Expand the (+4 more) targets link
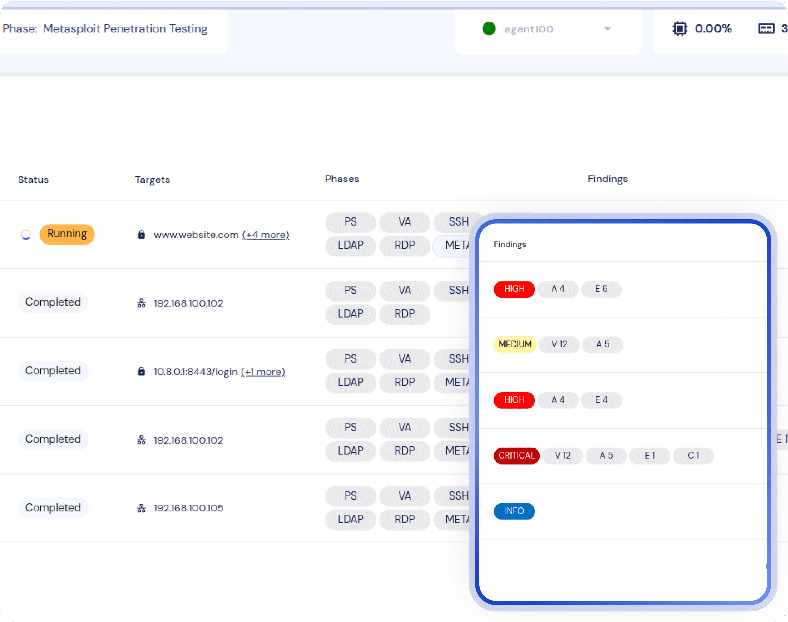 [265, 235]
